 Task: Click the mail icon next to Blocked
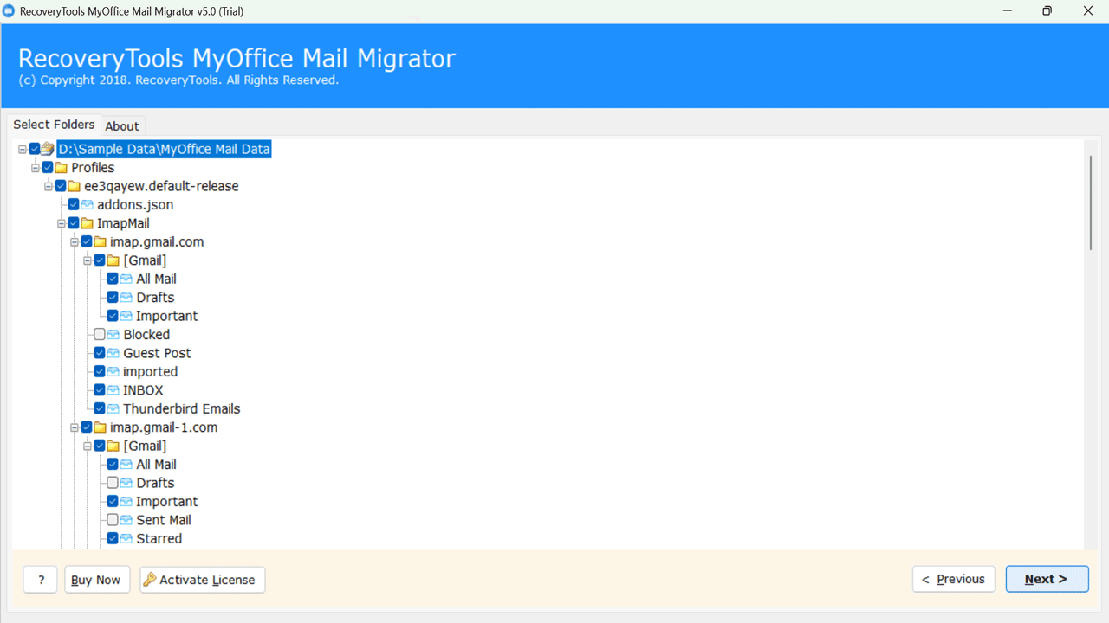[113, 335]
